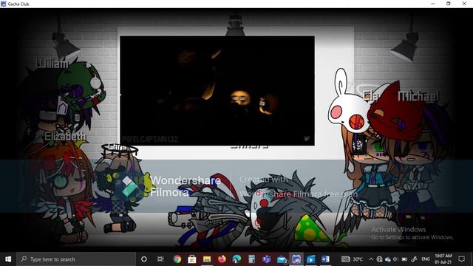Open Task View on the taskbar
Viewport: 473px width, 266px height.
(x=160, y=259)
